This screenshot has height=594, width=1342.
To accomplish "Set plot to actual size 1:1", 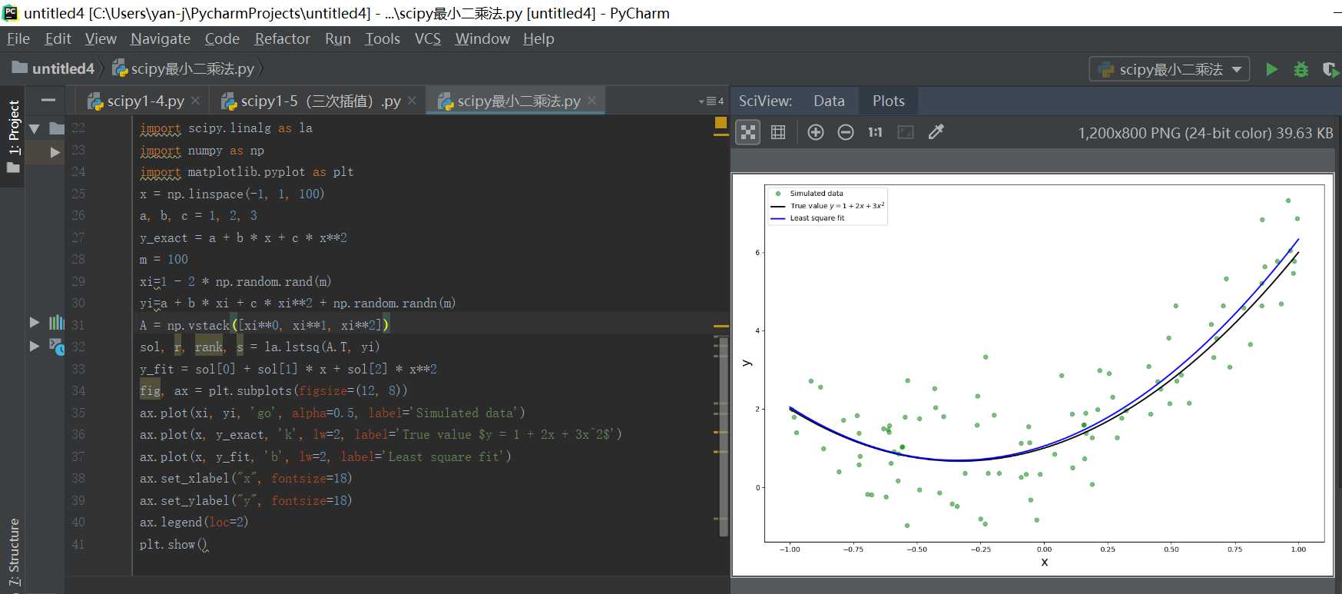I will [x=875, y=132].
